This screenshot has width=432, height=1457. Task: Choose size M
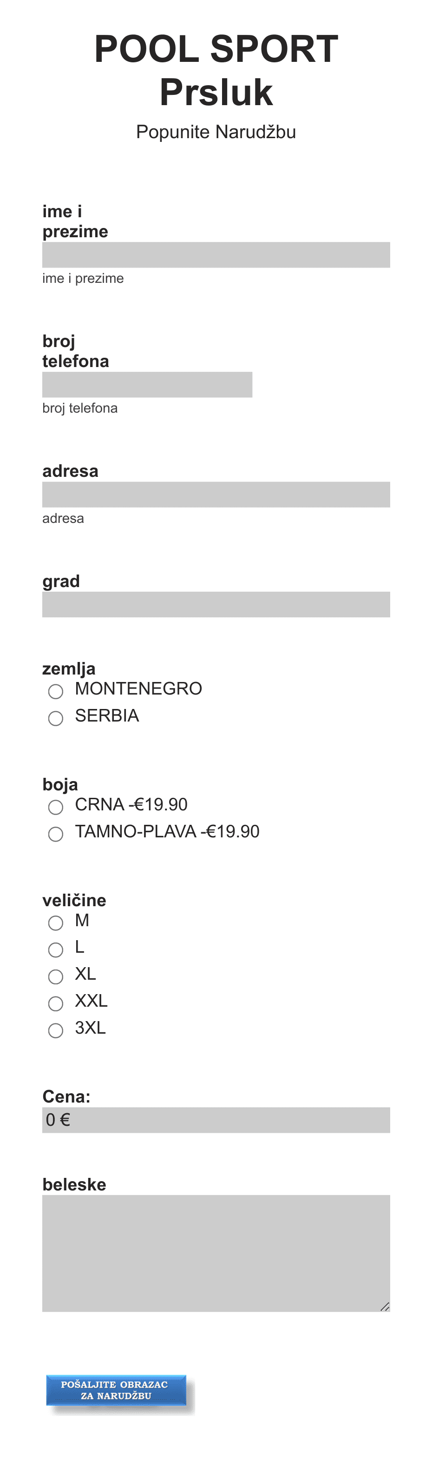point(55,923)
